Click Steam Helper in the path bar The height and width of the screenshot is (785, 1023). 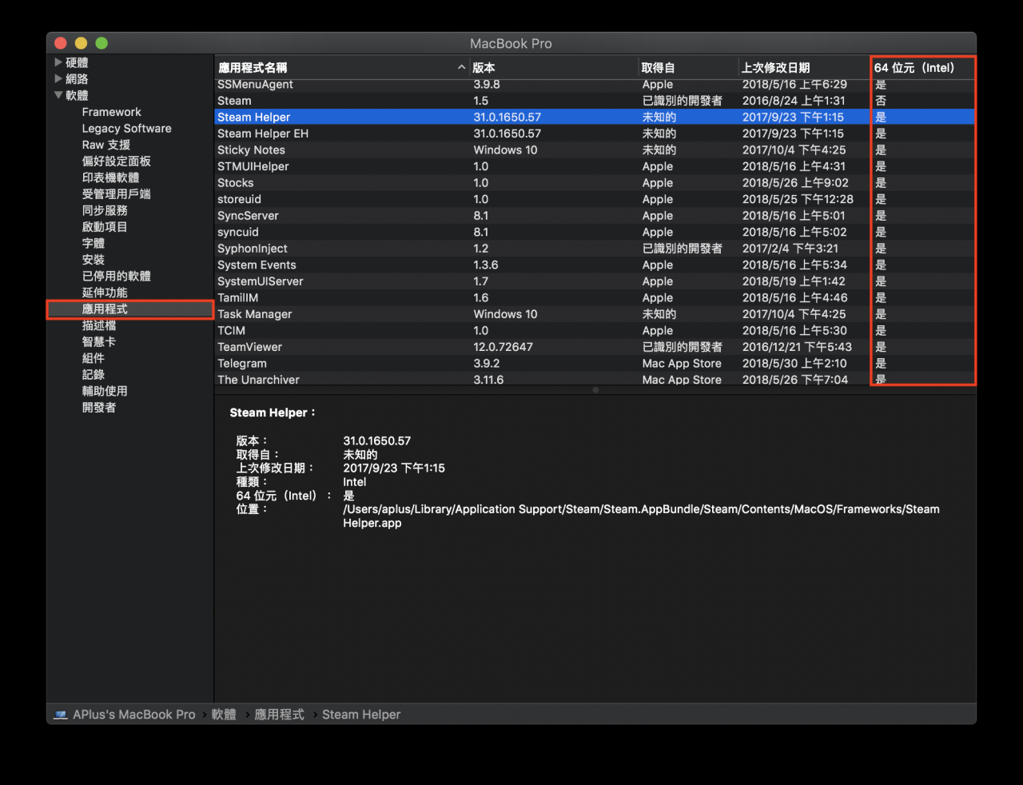(361, 714)
